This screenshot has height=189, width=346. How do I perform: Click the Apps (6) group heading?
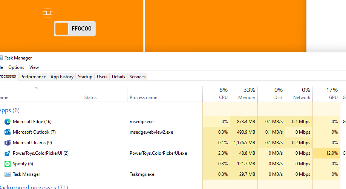10,110
